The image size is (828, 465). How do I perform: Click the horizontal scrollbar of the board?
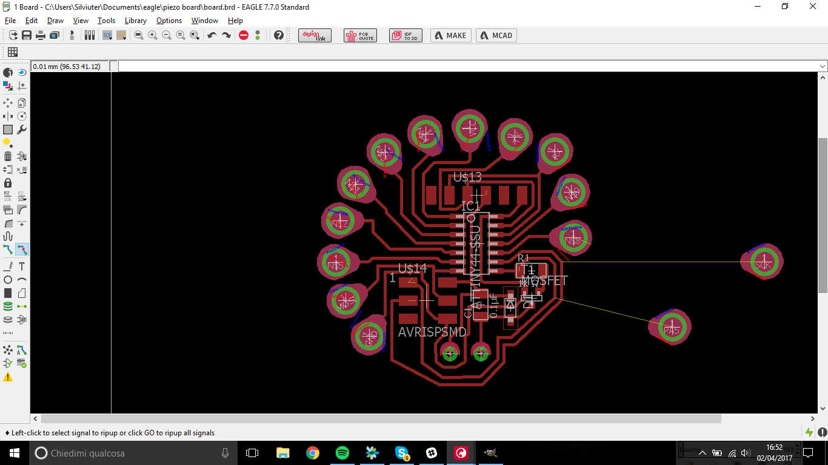(x=381, y=418)
